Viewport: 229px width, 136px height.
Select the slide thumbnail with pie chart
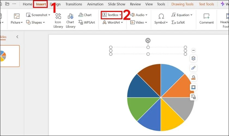coord(10,56)
